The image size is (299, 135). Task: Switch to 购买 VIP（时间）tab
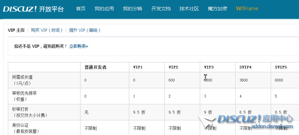coord(47,30)
